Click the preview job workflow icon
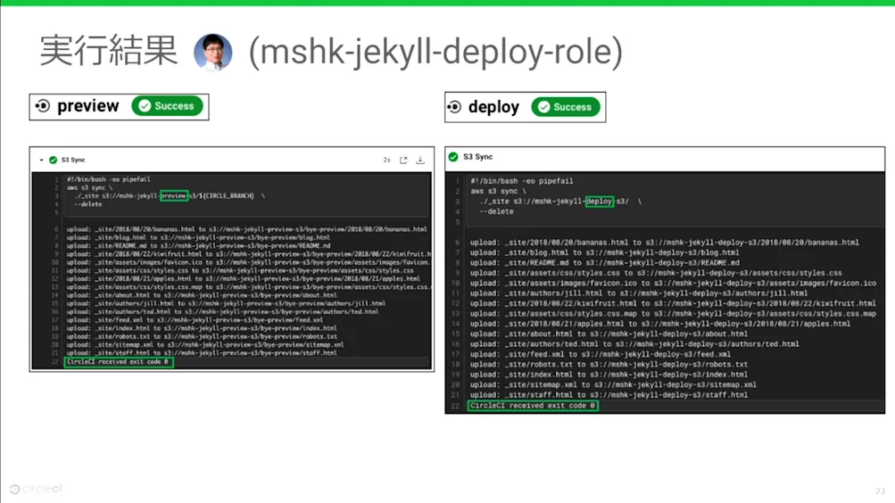Screen dimensions: 895x503 pyautogui.click(x=43, y=106)
